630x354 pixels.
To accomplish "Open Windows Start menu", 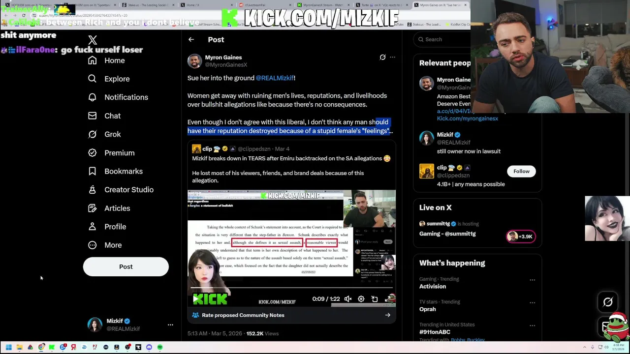I will 8,348.
